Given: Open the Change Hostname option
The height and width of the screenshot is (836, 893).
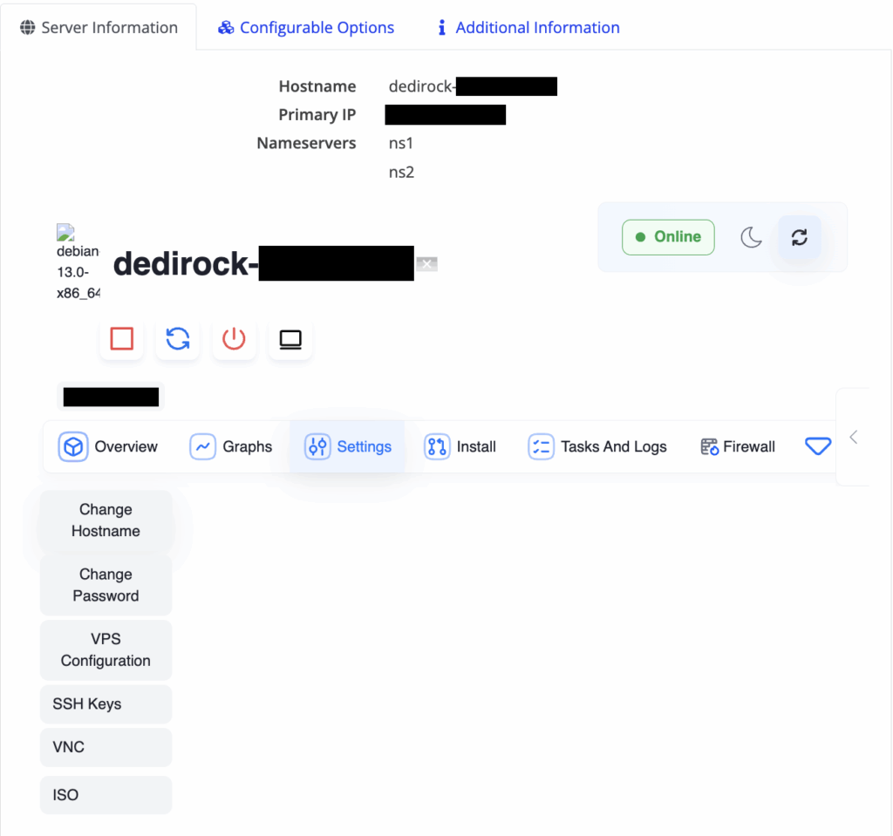Looking at the screenshot, I should [105, 520].
